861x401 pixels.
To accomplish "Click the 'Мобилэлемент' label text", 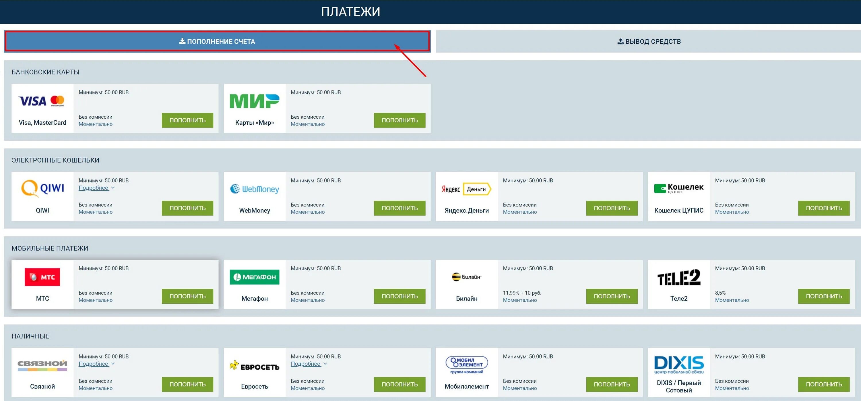I will tap(466, 387).
